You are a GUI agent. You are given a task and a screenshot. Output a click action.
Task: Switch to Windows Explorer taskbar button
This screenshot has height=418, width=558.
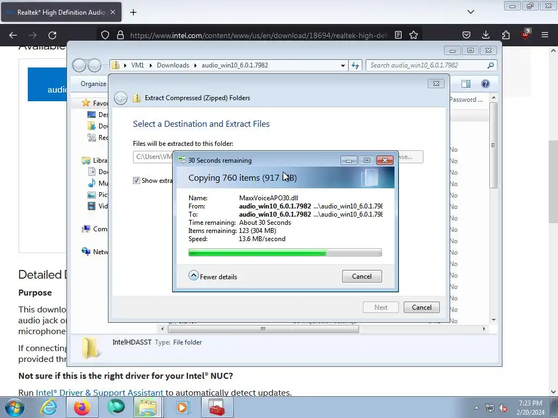[x=148, y=407]
